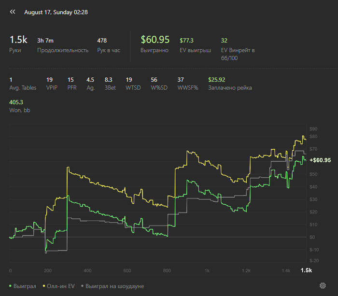Viewport: 338px width, 296px height.
Task: Click the EV Винрейт в бб/100 stat
Action: (237, 49)
